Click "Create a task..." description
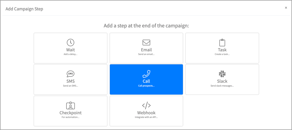 click(x=222, y=54)
